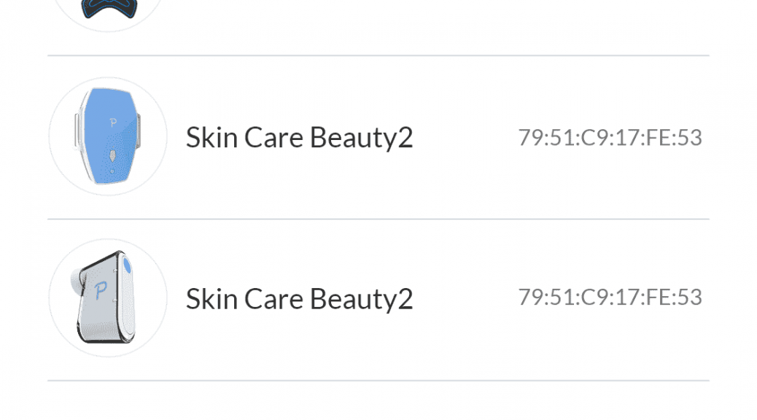Tap the gray handheld device icon

(105, 297)
